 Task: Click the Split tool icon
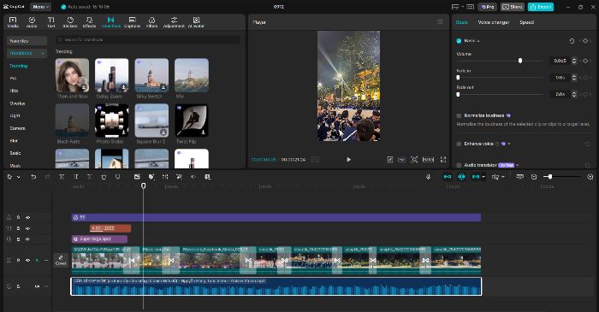tap(62, 177)
